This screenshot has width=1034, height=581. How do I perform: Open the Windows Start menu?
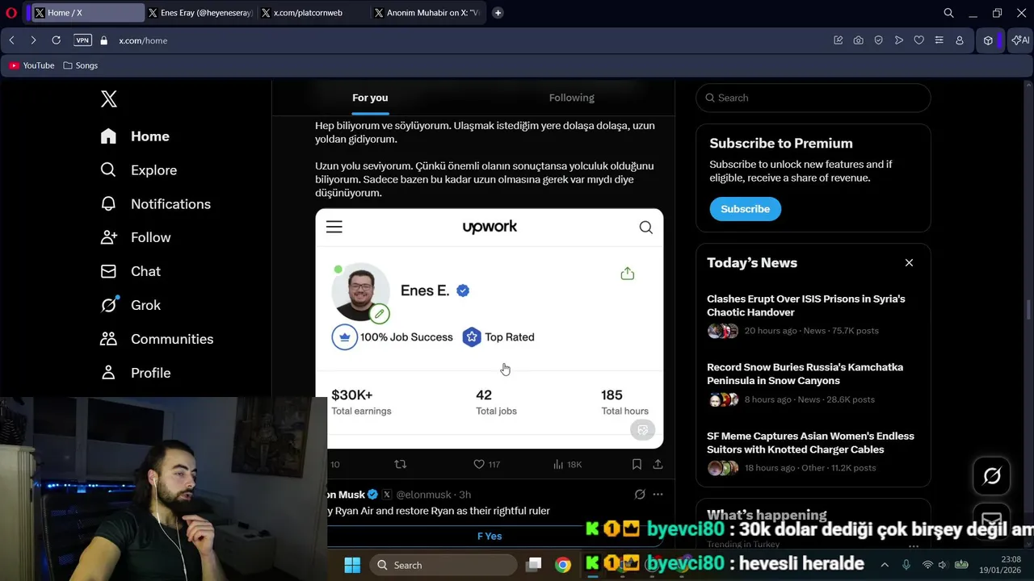pyautogui.click(x=352, y=565)
